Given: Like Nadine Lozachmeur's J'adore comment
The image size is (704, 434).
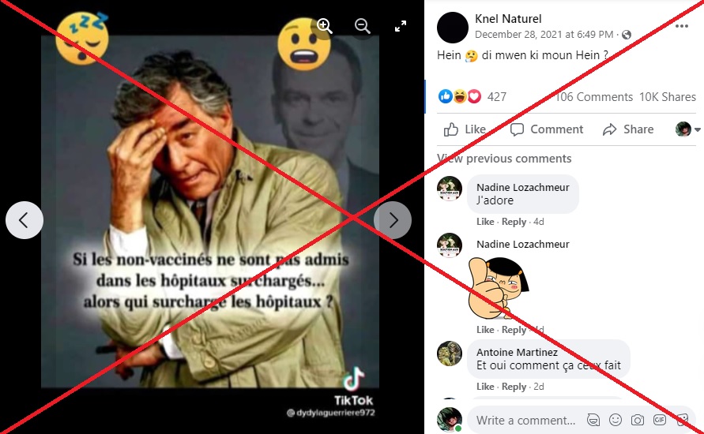Looking at the screenshot, I should [485, 222].
